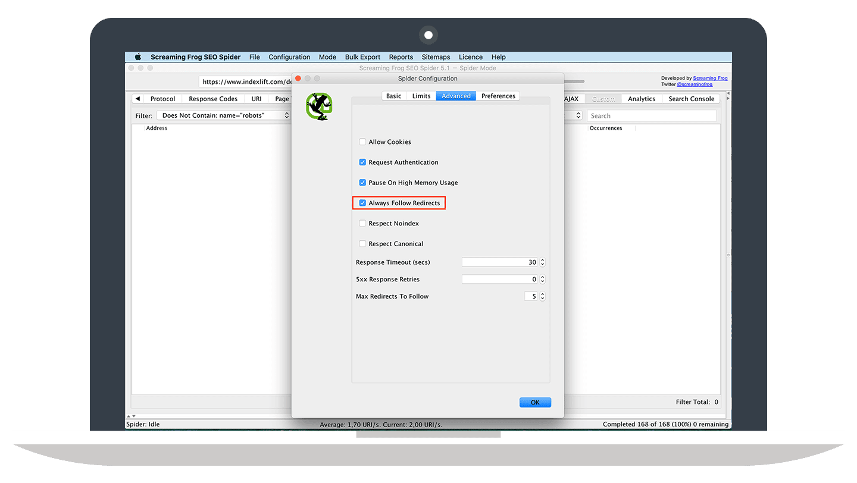Open the Screaming Frog developer link

coord(710,78)
